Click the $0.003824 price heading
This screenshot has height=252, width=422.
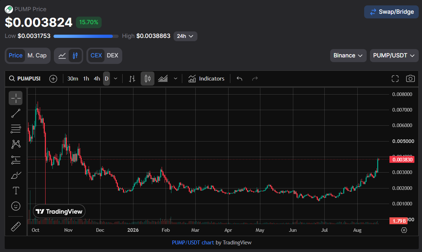coord(38,22)
